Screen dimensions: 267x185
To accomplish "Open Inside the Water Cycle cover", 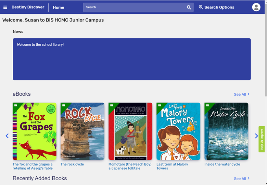I will [x=226, y=131].
